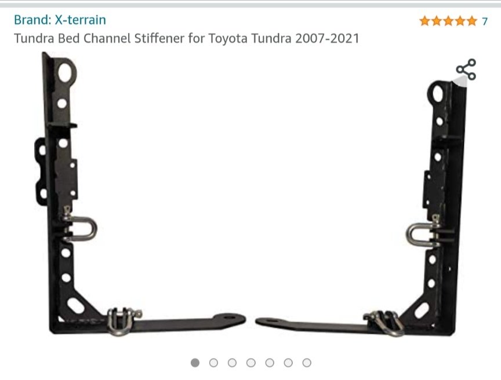501x380 pixels.
Task: Click the middle orange rating star
Action: 448,21
